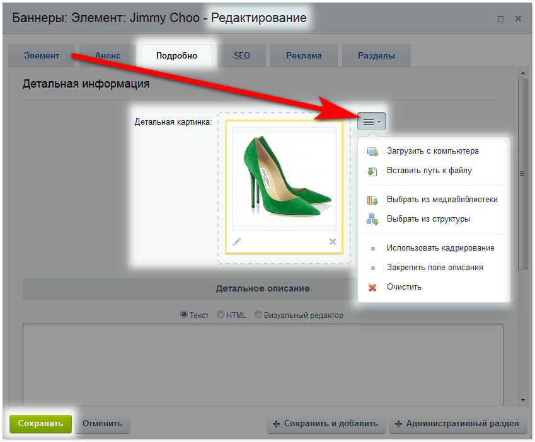The image size is (535, 442).
Task: Click inside the detailed description text area
Action: pos(263,365)
